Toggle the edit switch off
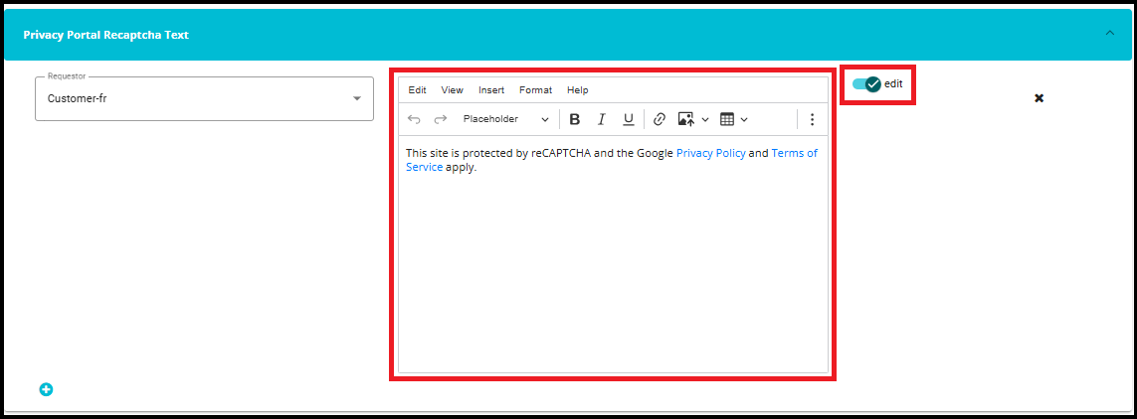Image resolution: width=1137 pixels, height=419 pixels. 866,84
